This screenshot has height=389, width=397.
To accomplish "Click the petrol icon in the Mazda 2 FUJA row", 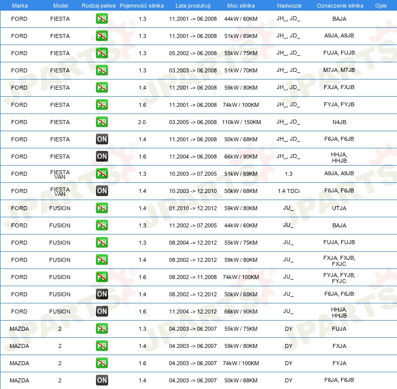I will click(102, 329).
